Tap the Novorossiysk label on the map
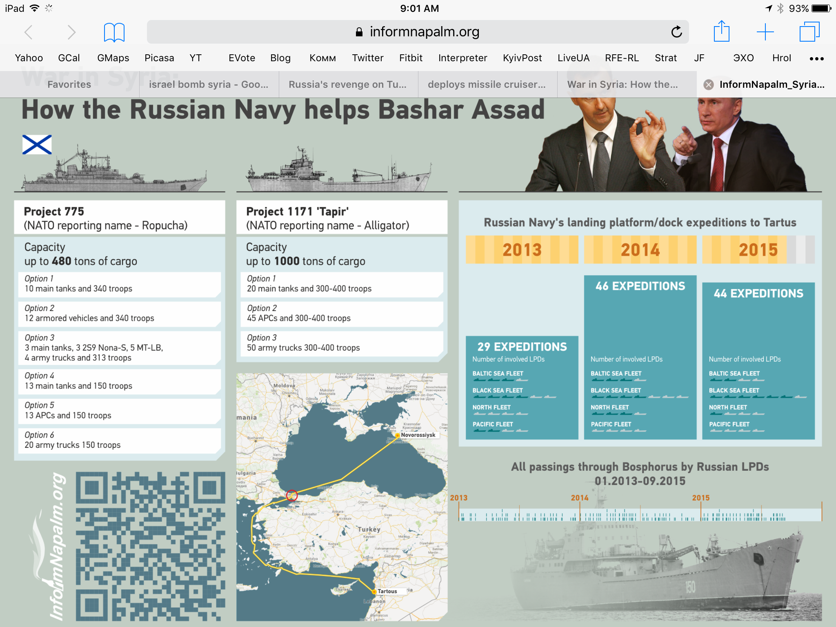 [418, 435]
